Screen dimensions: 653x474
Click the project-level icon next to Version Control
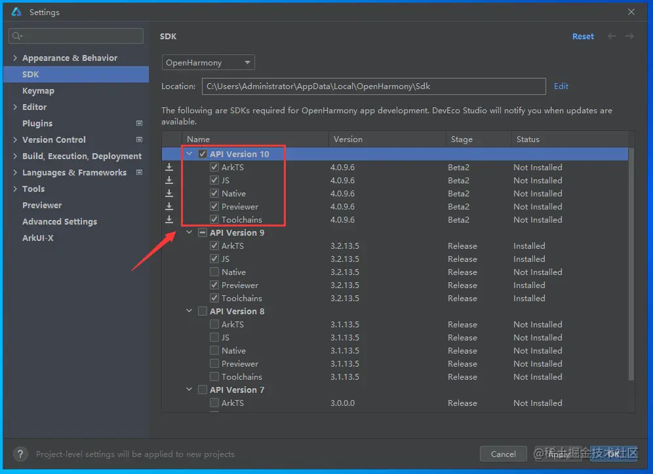[x=140, y=139]
